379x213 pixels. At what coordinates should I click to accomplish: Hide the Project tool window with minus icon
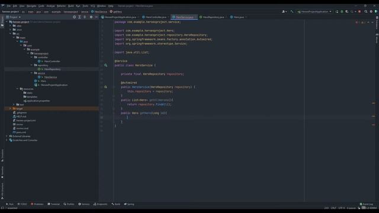pyautogui.click(x=96, y=17)
